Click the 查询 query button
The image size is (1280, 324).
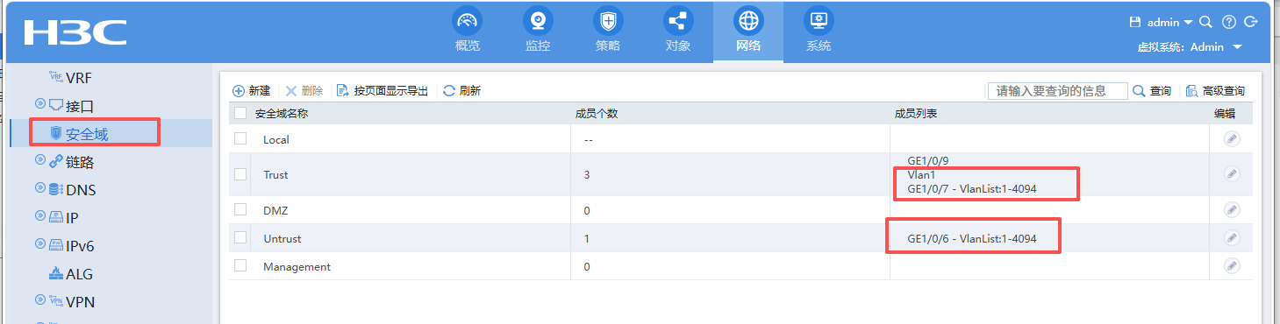click(x=1152, y=91)
